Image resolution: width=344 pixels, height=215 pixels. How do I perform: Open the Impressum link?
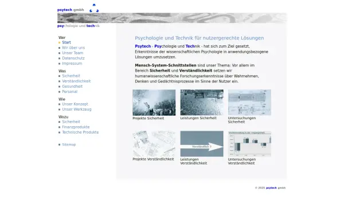pos(72,64)
